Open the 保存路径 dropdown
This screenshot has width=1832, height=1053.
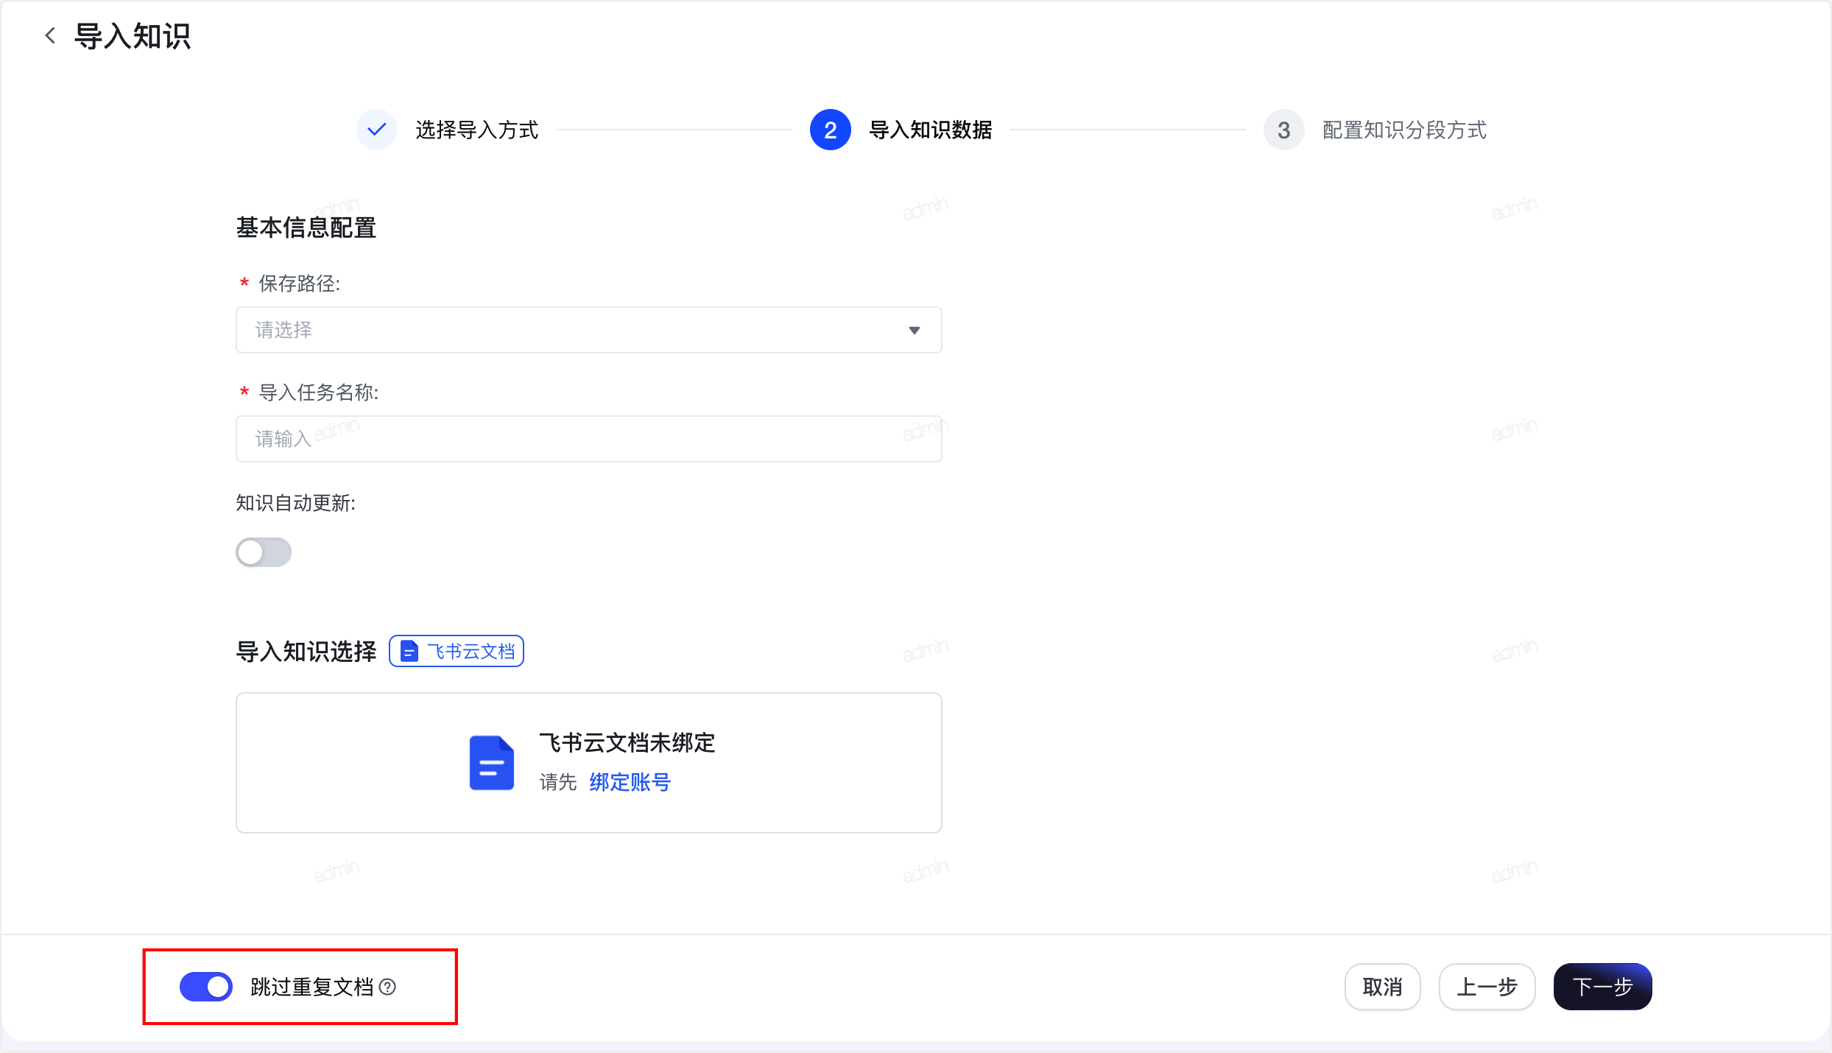pyautogui.click(x=589, y=330)
